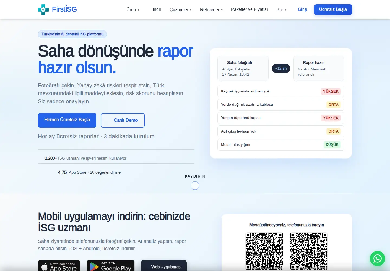Click the FirstİSG brand name text

coord(64,9)
